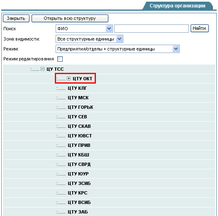This screenshot has width=218, height=216.
Task: Select the ЦТУ ЗСИБ tree item
Action: (79, 183)
